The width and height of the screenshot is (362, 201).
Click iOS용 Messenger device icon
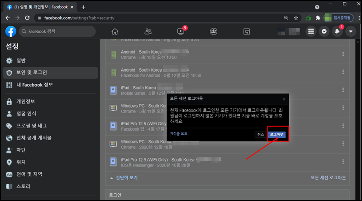(x=114, y=162)
